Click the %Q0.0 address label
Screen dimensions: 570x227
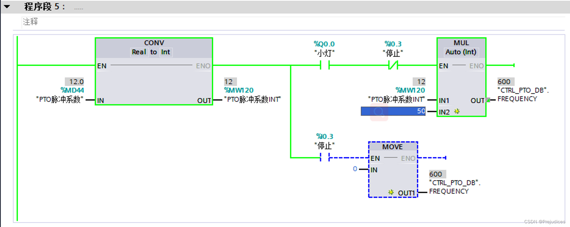(324, 44)
